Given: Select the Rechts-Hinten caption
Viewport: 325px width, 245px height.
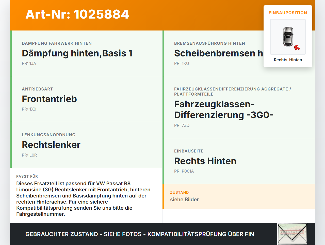Looking at the screenshot, I should click(x=288, y=60).
